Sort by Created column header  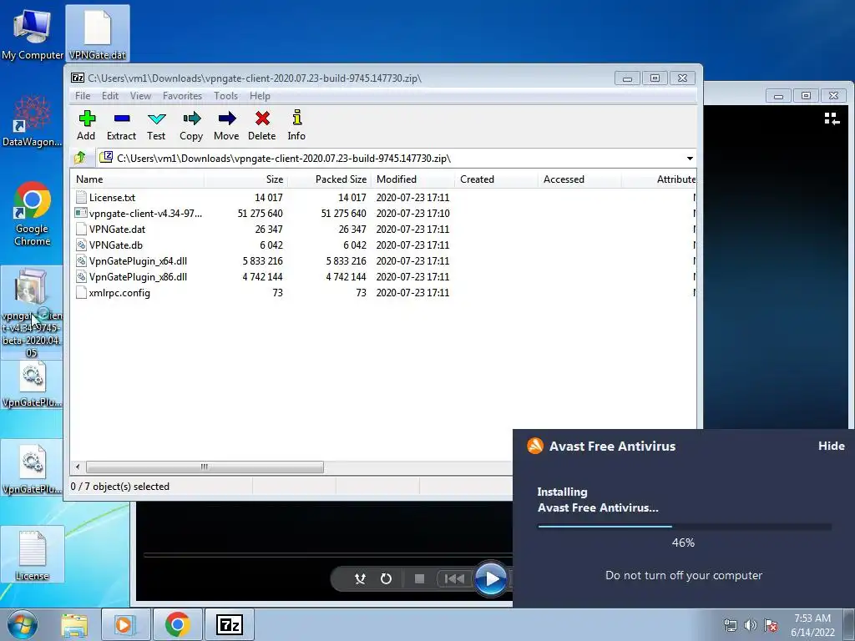click(496, 179)
